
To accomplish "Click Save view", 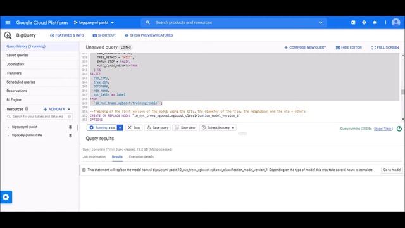I will [185, 128].
